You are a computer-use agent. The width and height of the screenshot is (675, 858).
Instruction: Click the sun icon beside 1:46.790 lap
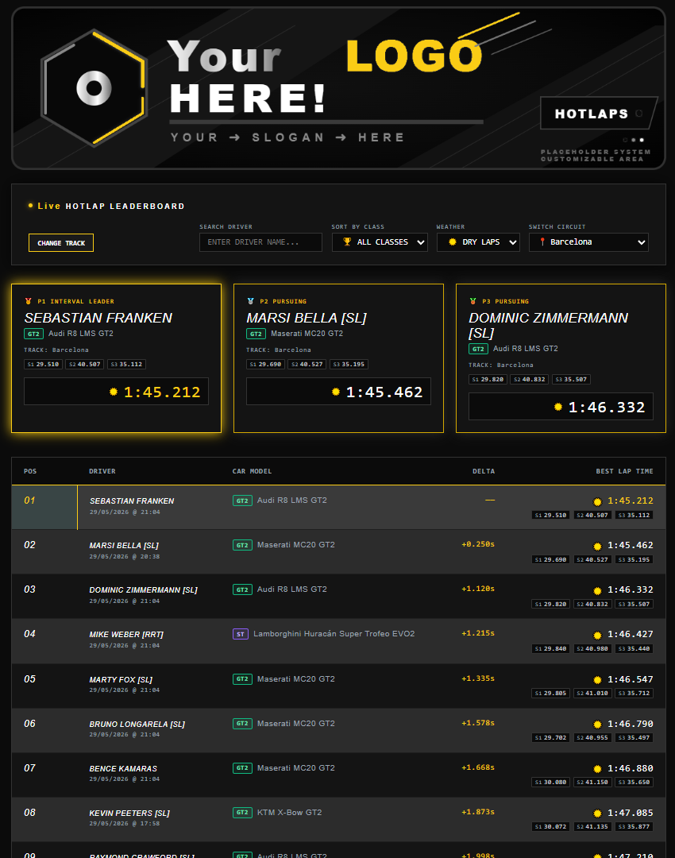[597, 725]
